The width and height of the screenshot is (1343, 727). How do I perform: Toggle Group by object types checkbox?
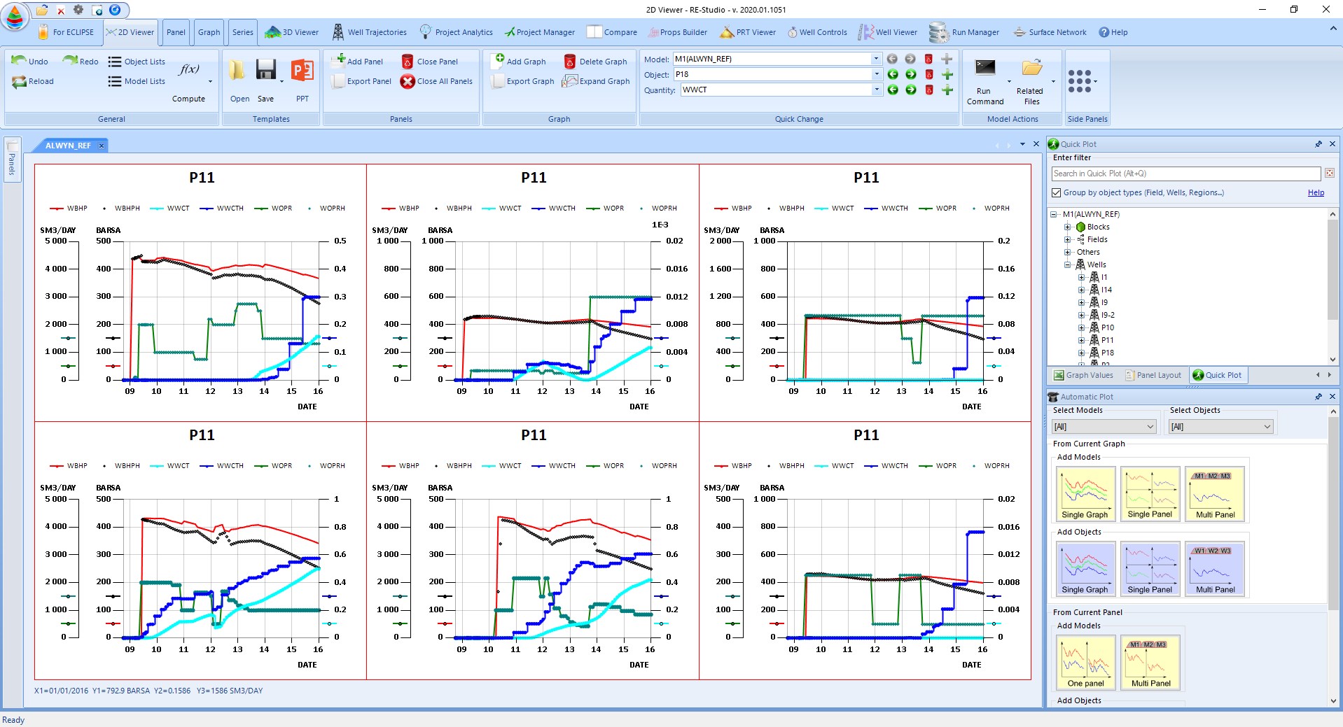(1056, 192)
